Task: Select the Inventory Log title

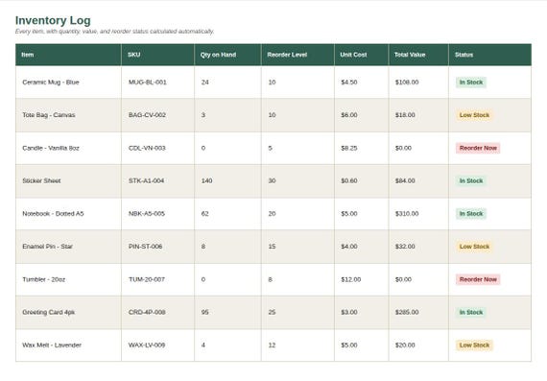Action: (x=53, y=20)
